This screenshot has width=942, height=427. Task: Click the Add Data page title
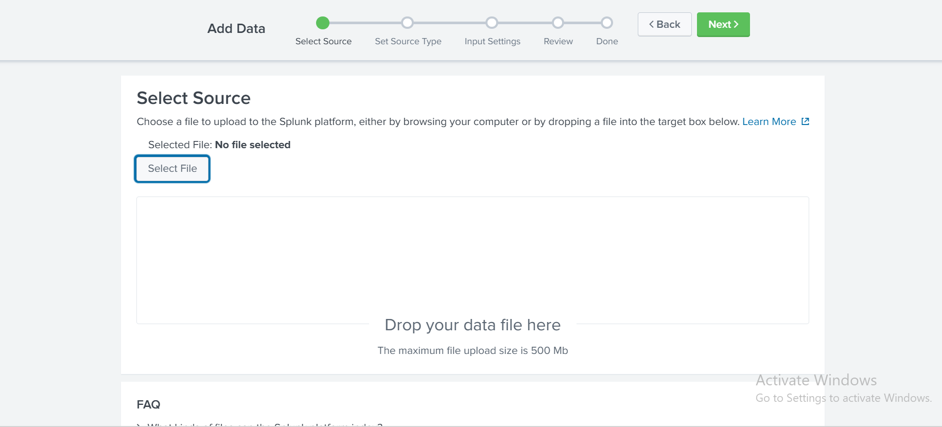tap(236, 29)
